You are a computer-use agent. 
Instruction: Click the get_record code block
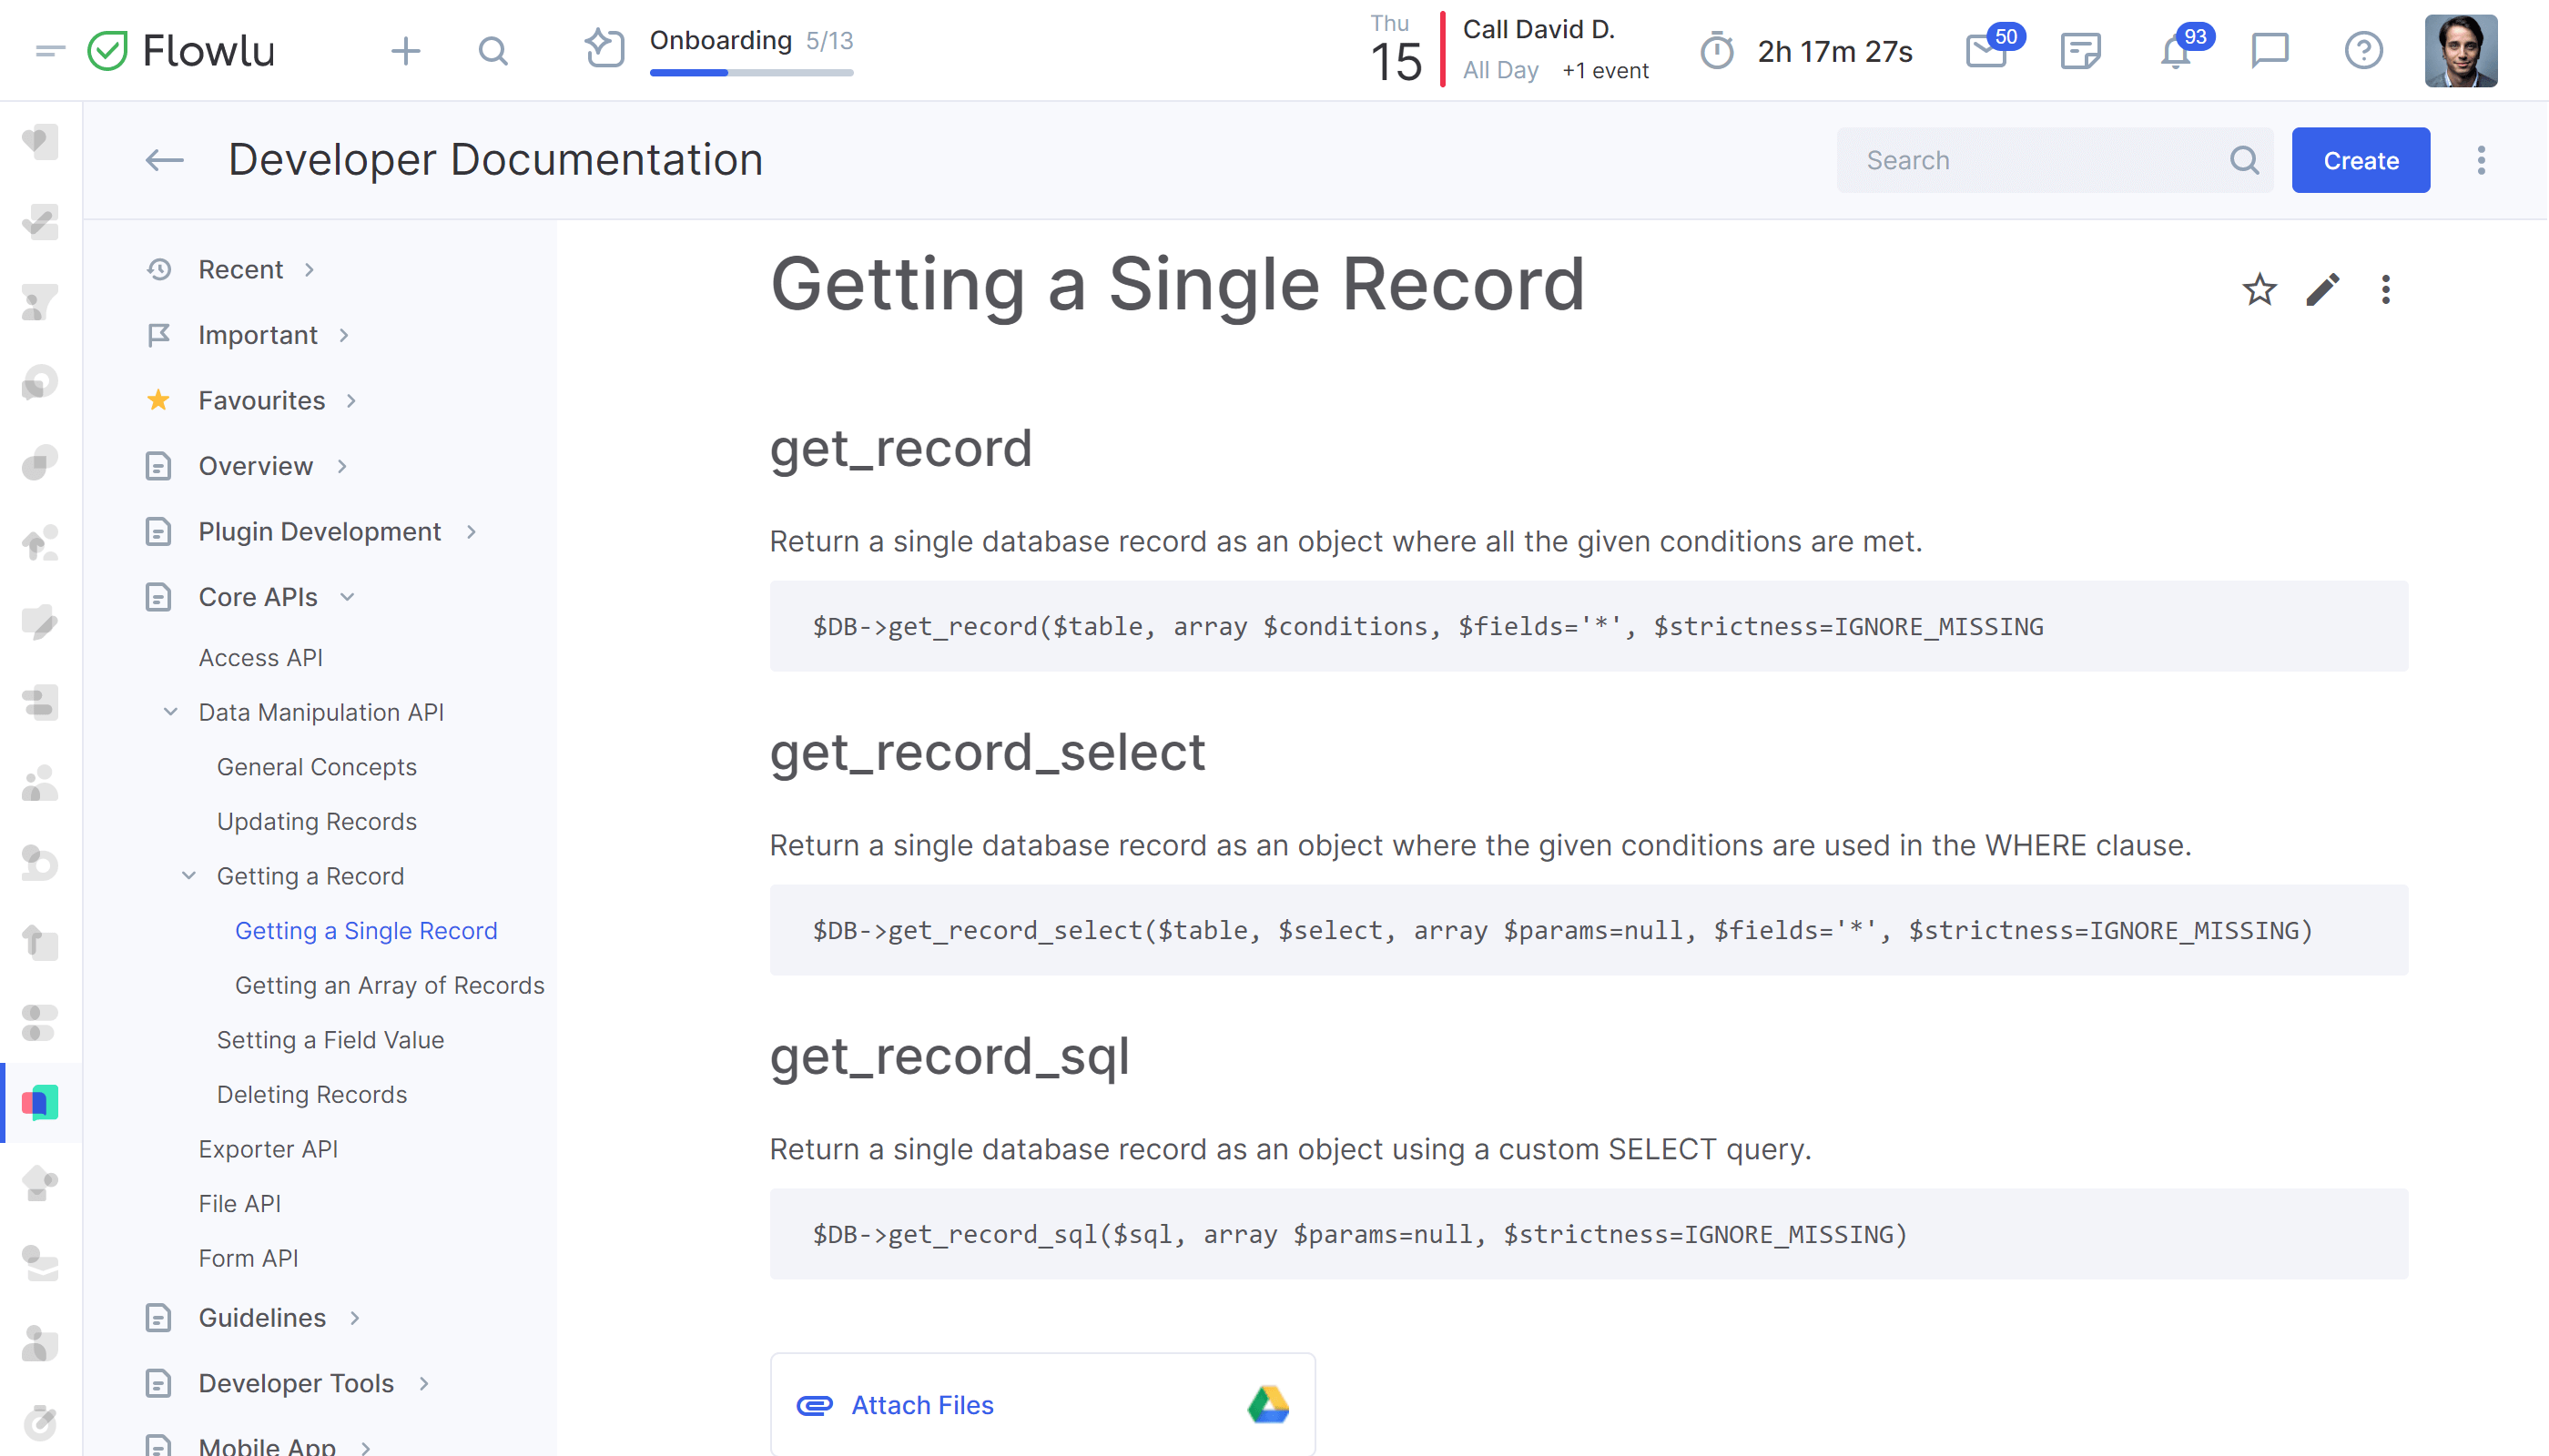click(1589, 626)
